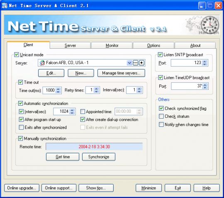
Task: Click the Edit... button
Action: point(51,73)
